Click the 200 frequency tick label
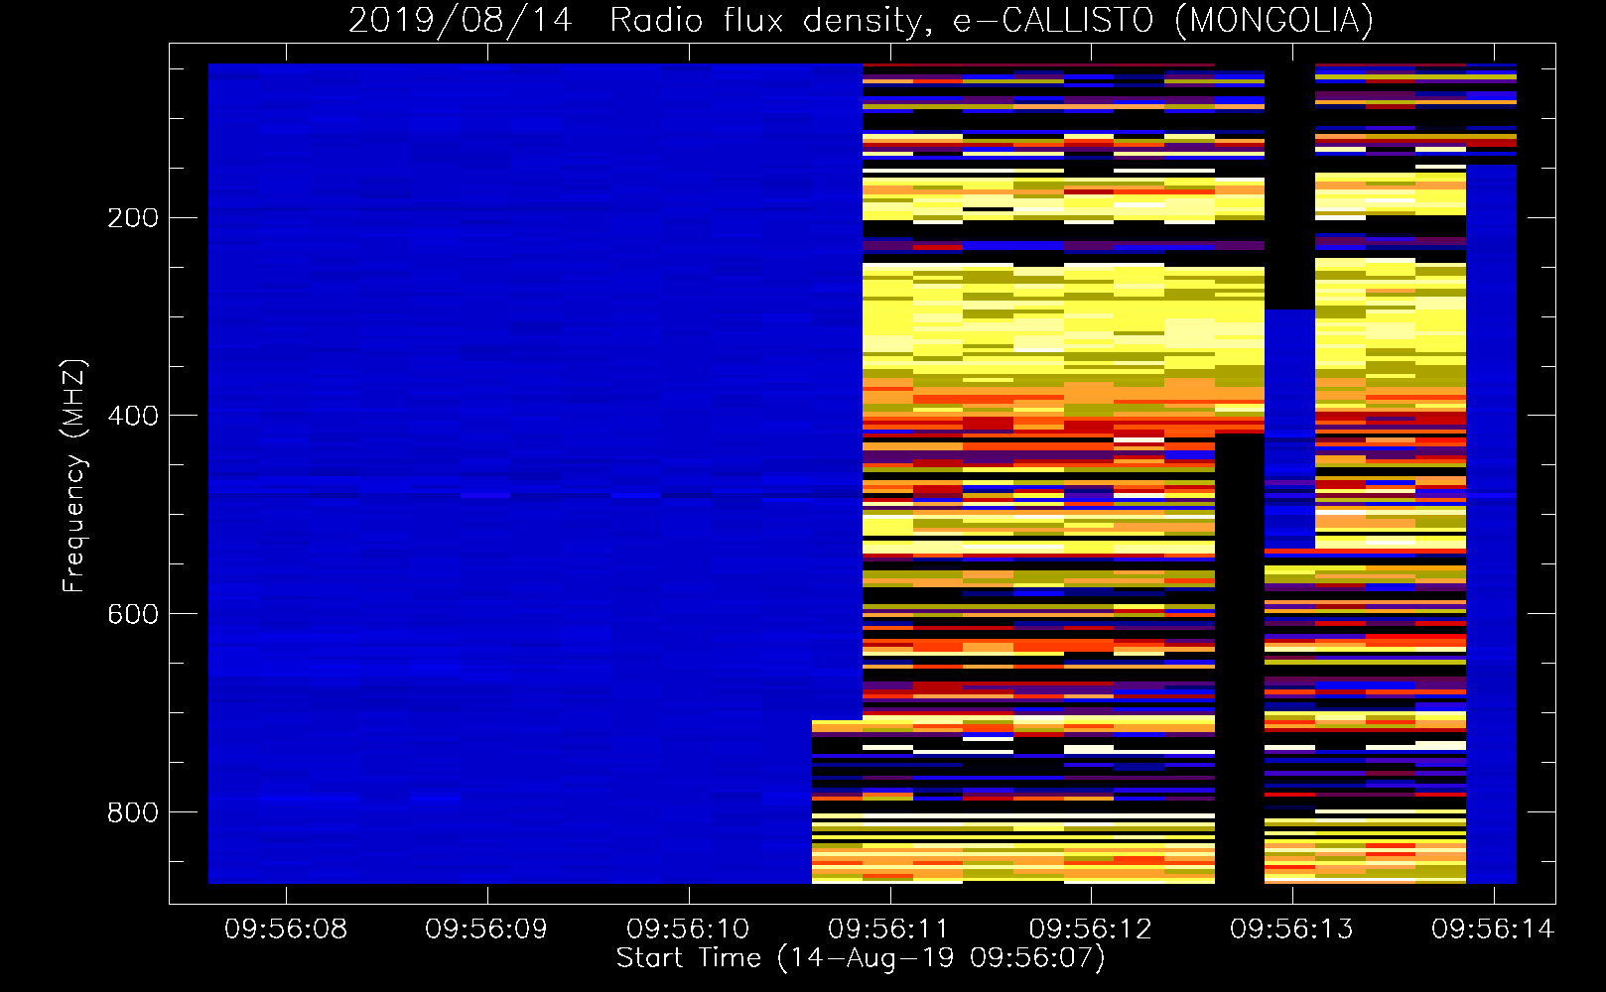1606x992 pixels. [133, 218]
